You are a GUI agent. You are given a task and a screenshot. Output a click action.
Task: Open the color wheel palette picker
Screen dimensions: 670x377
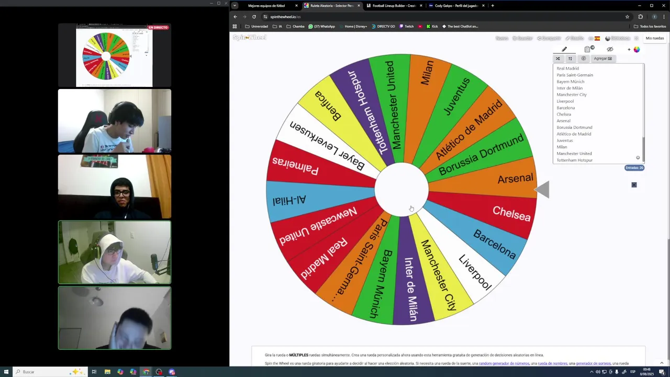click(x=636, y=49)
